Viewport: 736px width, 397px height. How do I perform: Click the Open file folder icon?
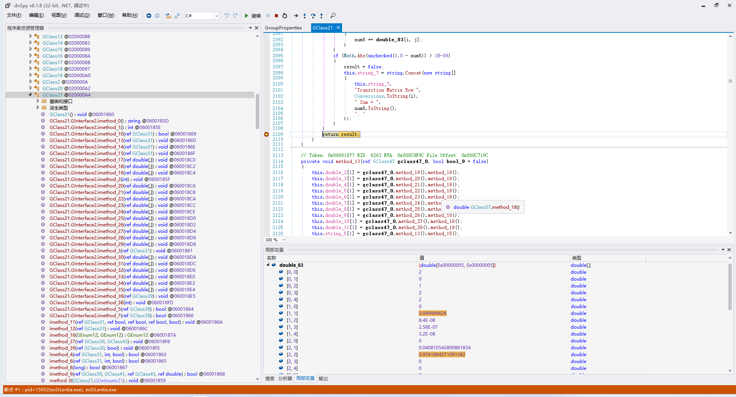tap(168, 16)
